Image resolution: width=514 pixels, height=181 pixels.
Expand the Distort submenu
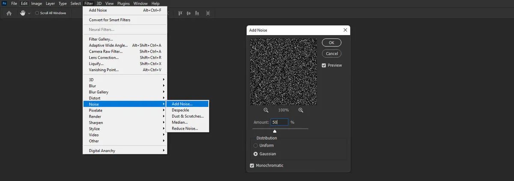[125, 98]
